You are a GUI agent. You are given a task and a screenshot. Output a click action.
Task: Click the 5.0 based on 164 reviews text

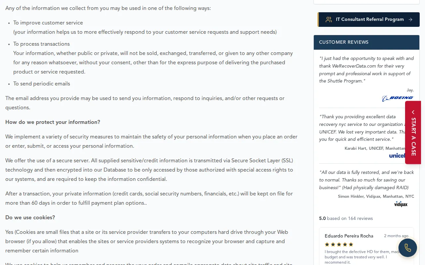click(x=346, y=218)
